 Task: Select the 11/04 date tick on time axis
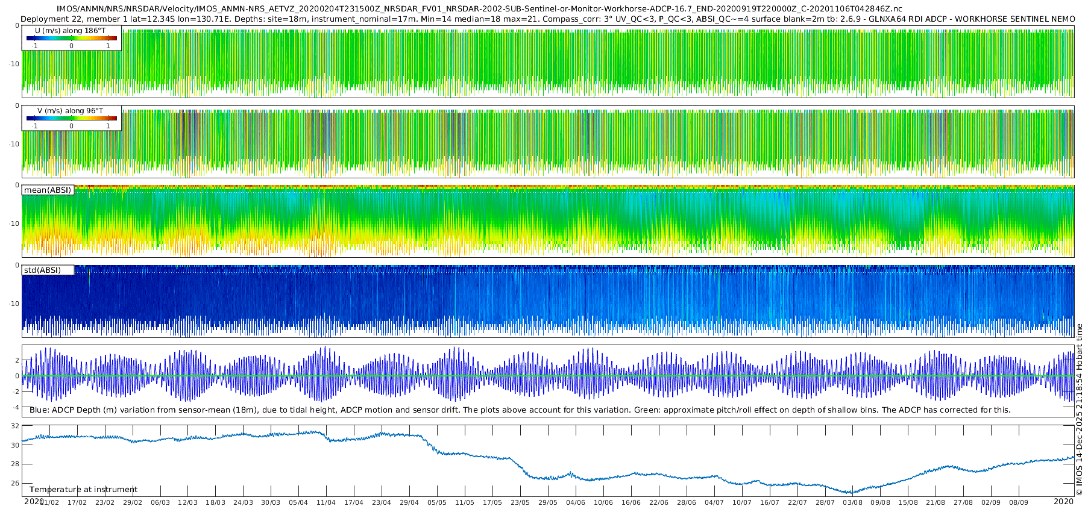pyautogui.click(x=326, y=502)
